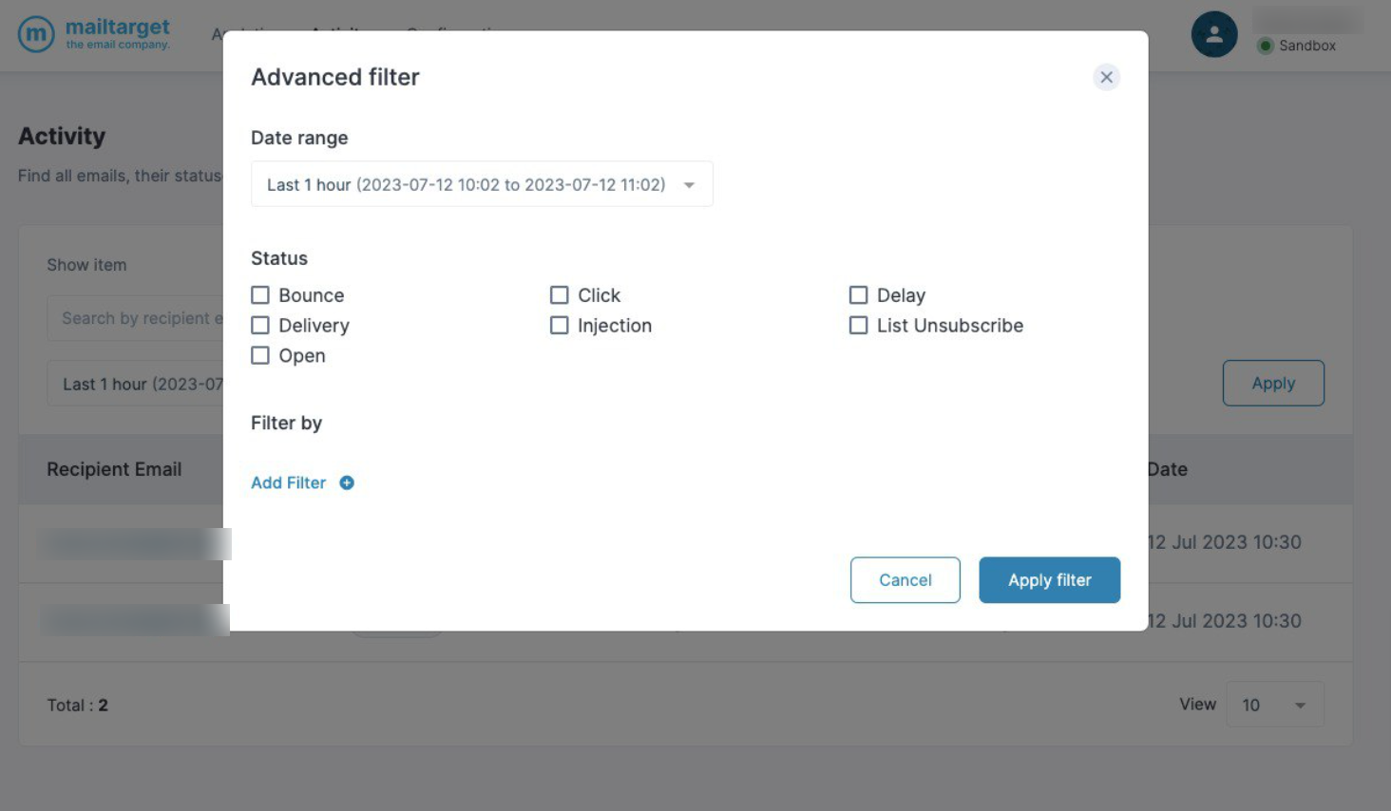
Task: Click the Search by recipient field
Action: point(136,318)
